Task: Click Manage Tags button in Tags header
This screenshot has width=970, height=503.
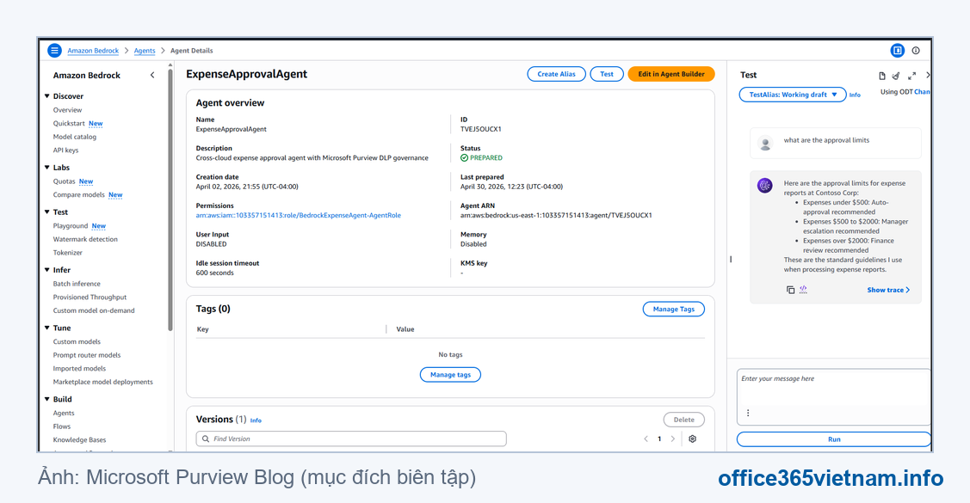Action: (674, 309)
